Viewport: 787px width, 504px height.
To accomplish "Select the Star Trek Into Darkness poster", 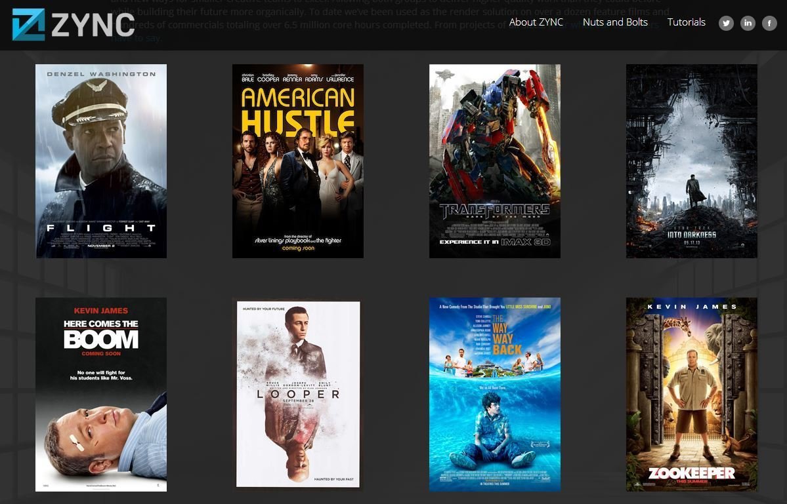I will [691, 161].
